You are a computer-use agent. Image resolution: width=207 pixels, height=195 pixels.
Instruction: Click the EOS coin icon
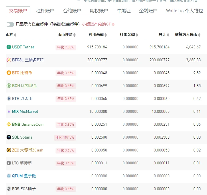(x=9, y=189)
